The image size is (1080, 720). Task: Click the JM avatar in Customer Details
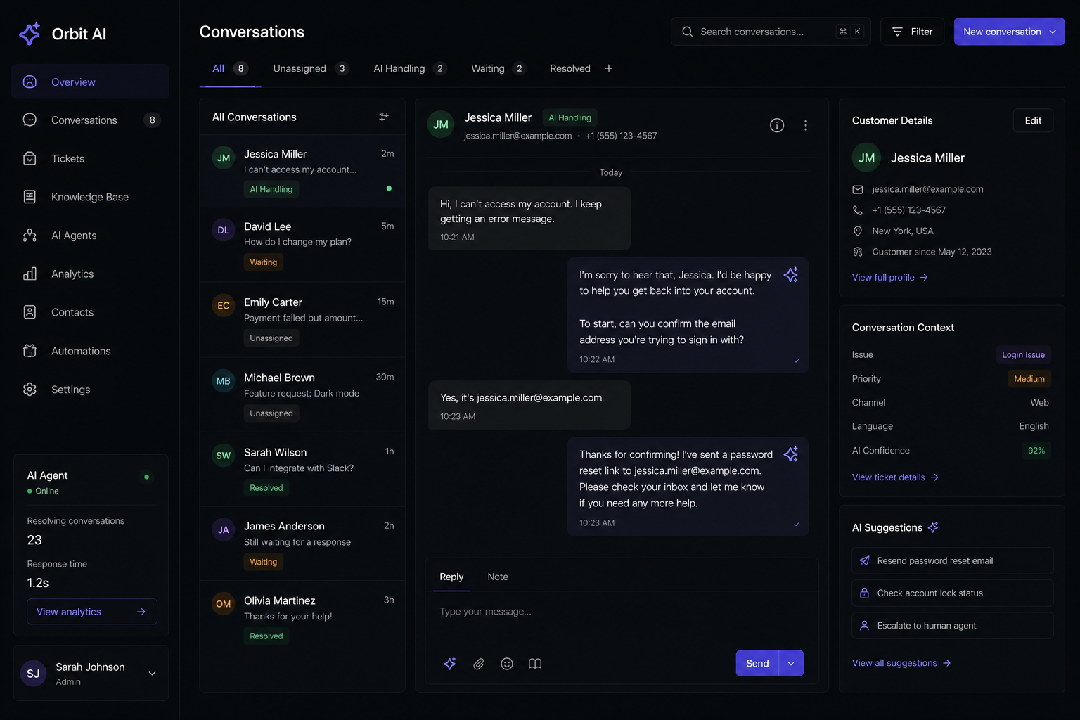click(x=866, y=157)
